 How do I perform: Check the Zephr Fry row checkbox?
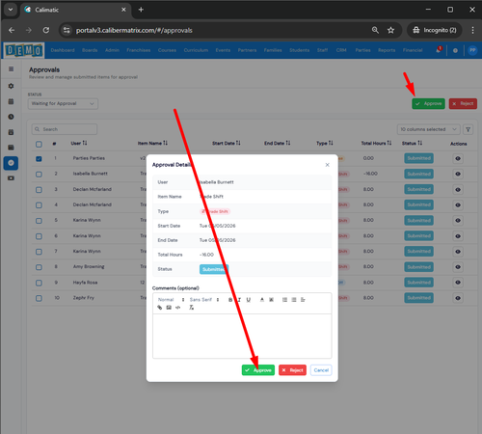click(39, 298)
